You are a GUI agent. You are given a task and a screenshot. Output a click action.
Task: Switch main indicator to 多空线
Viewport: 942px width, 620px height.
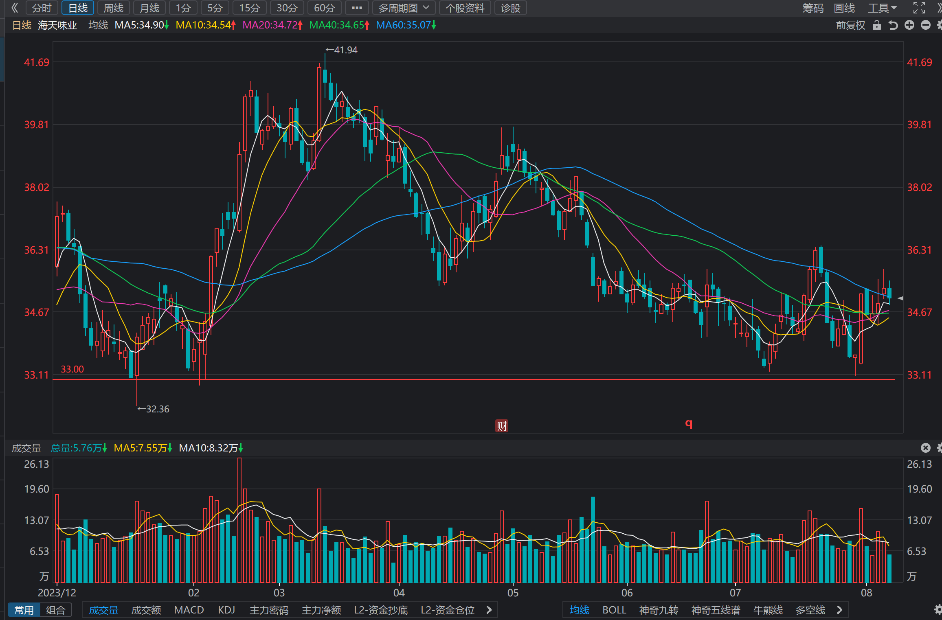[x=810, y=610]
